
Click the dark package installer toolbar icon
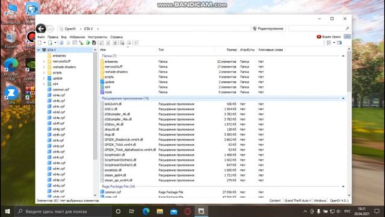pos(94,43)
